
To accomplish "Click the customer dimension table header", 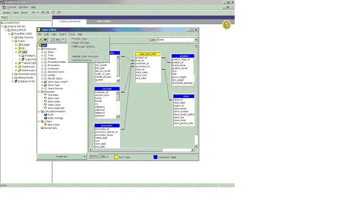I will [x=107, y=89].
